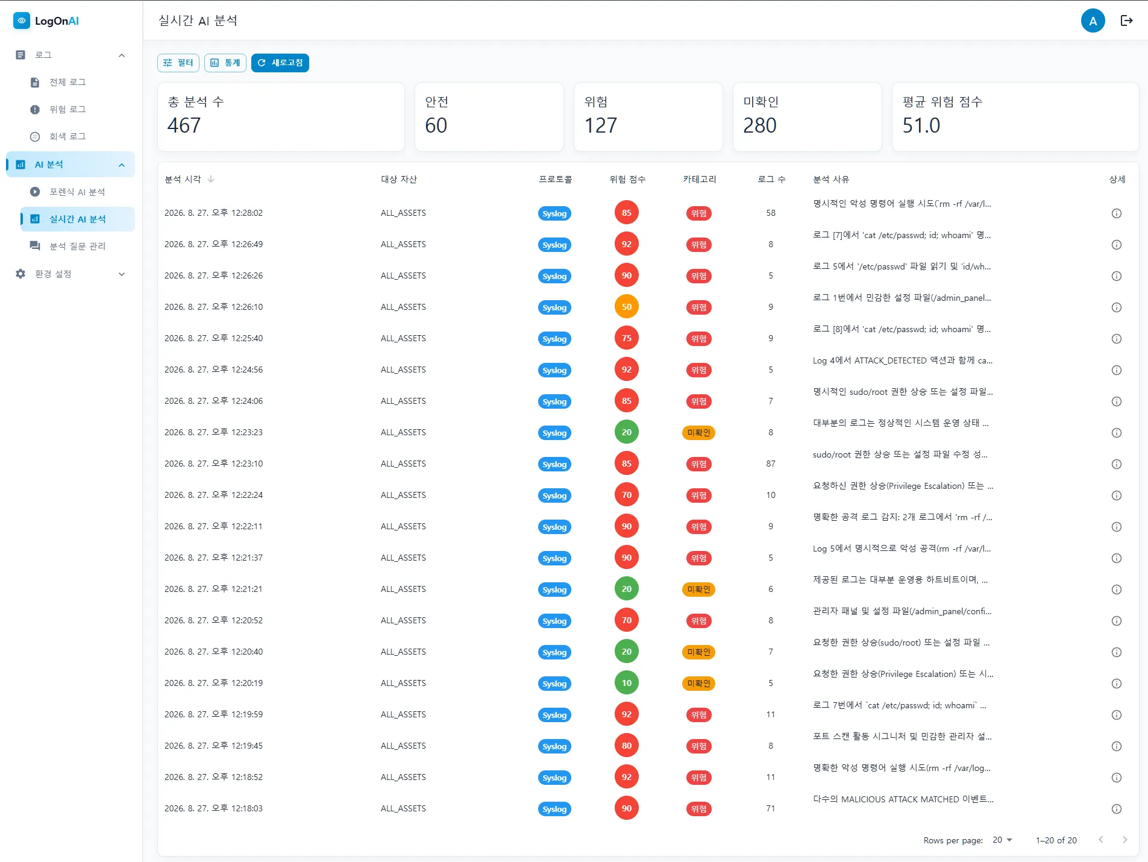Go to next page arrow
Viewport: 1148px width, 862px height.
(x=1124, y=840)
